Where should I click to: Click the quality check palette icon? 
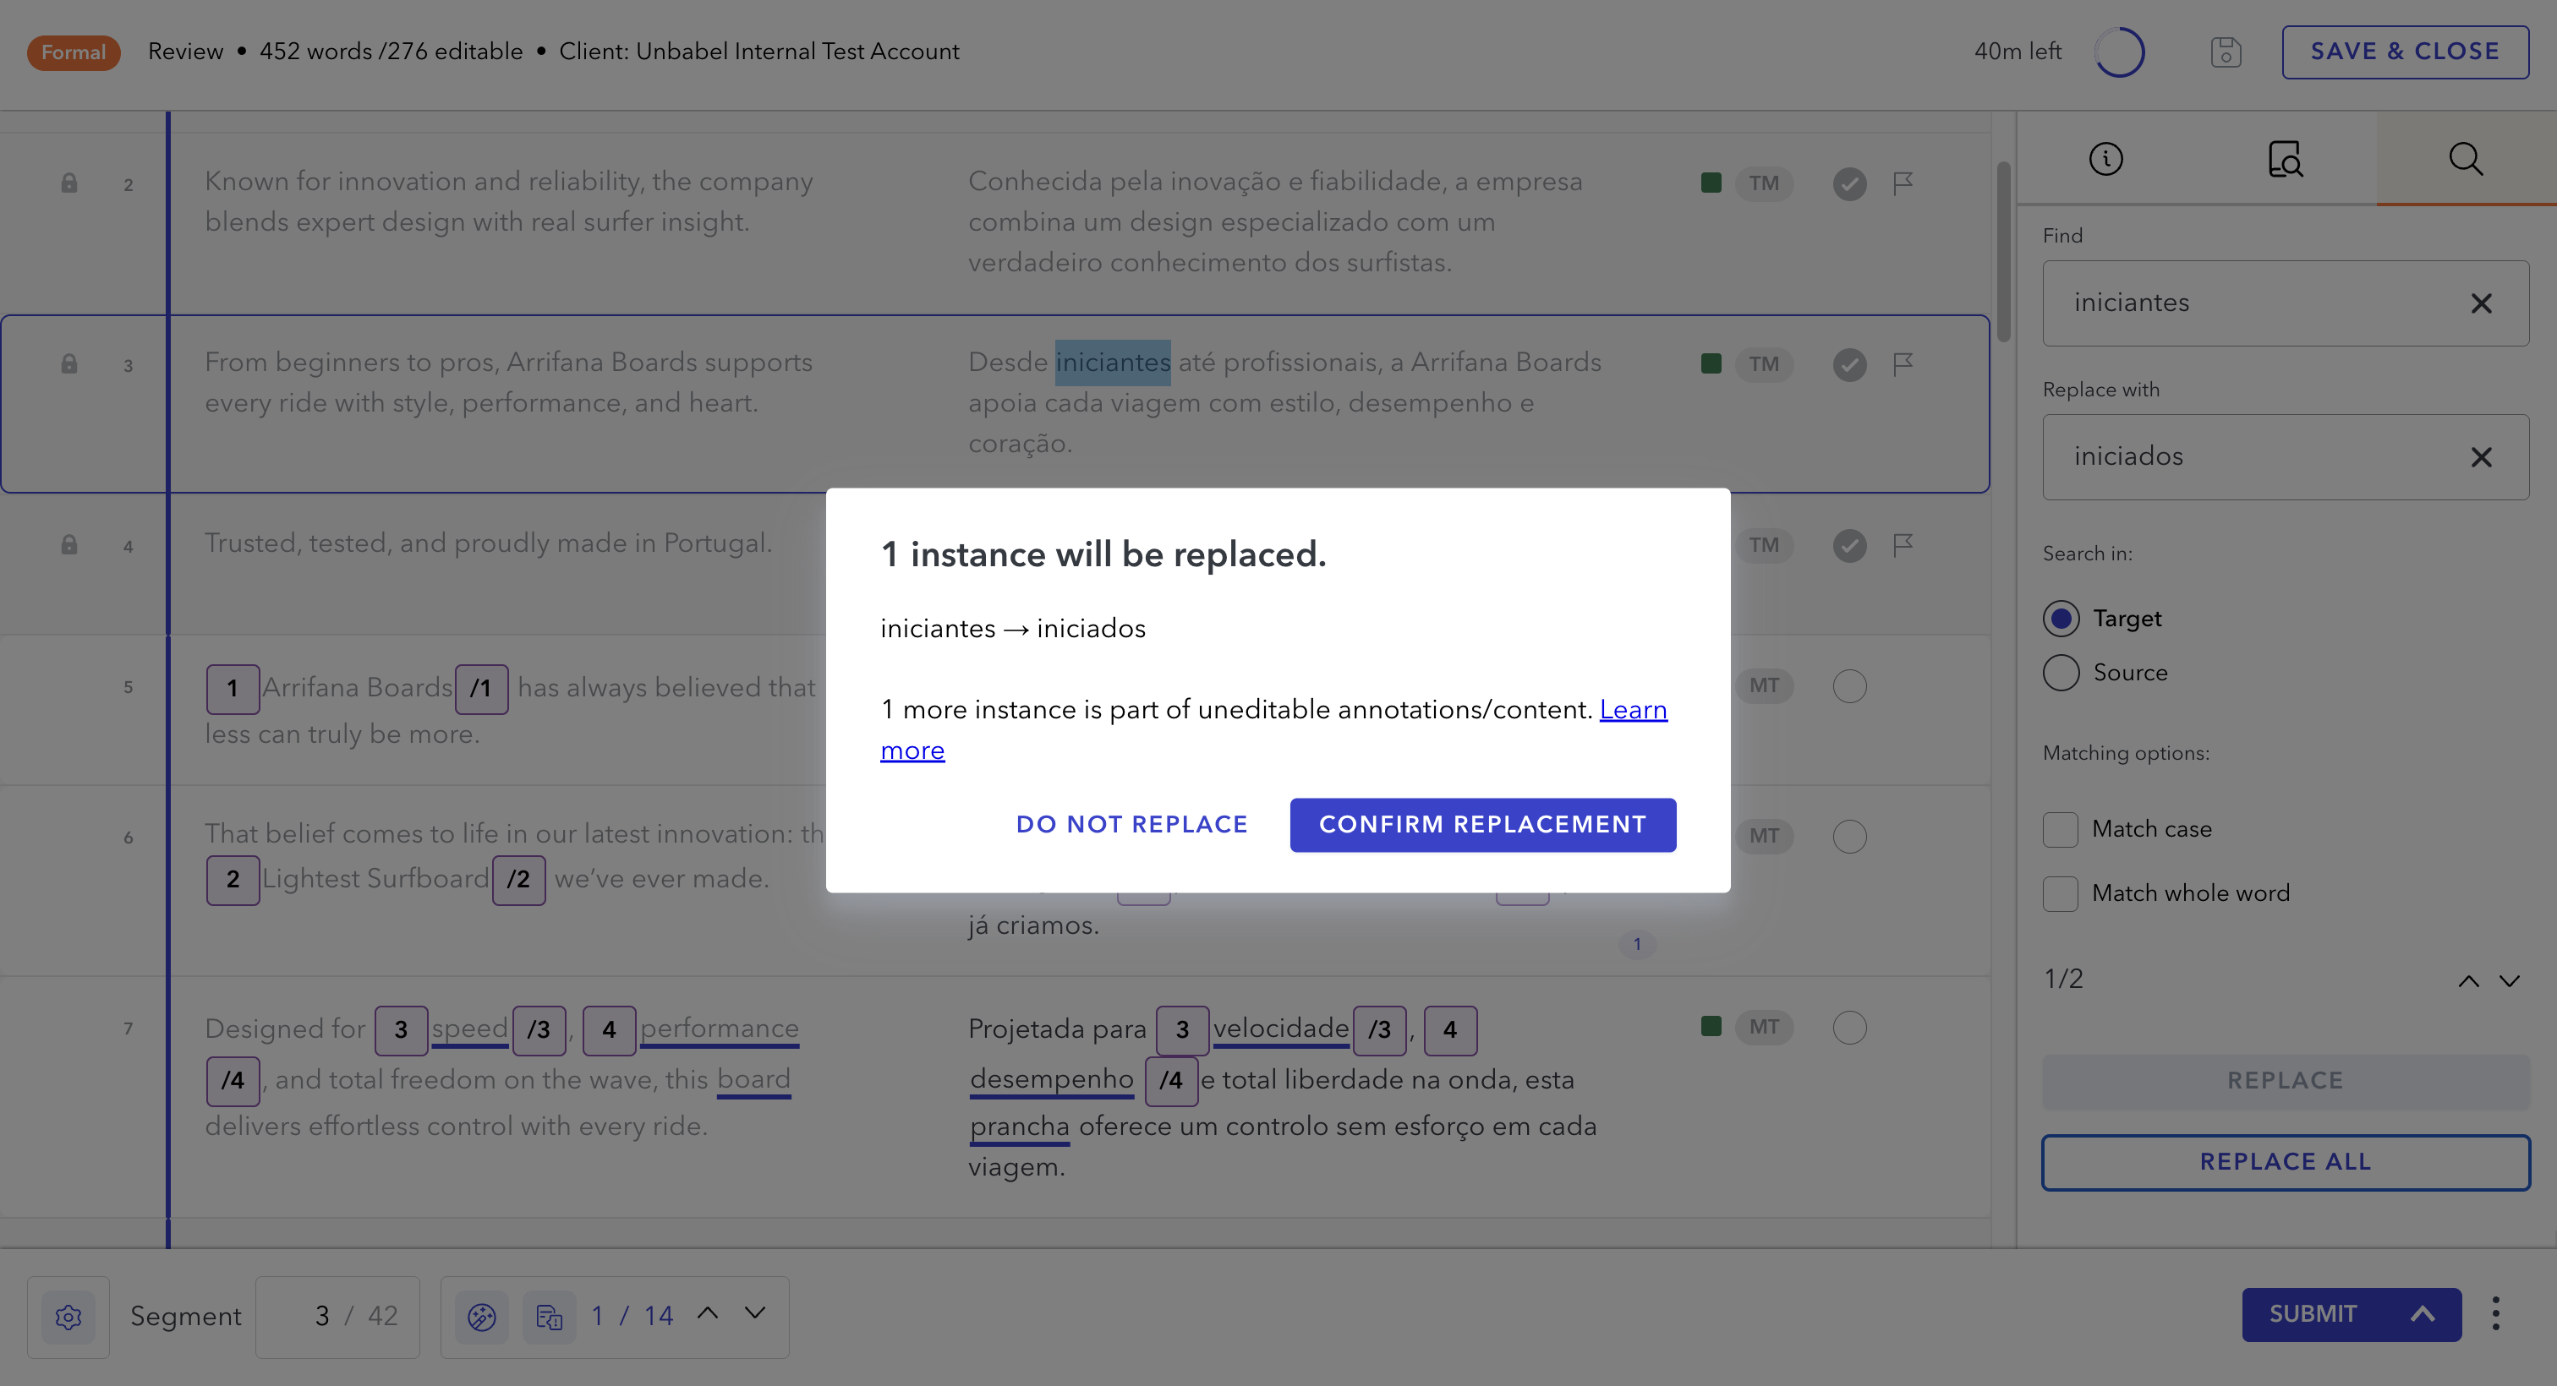481,1317
